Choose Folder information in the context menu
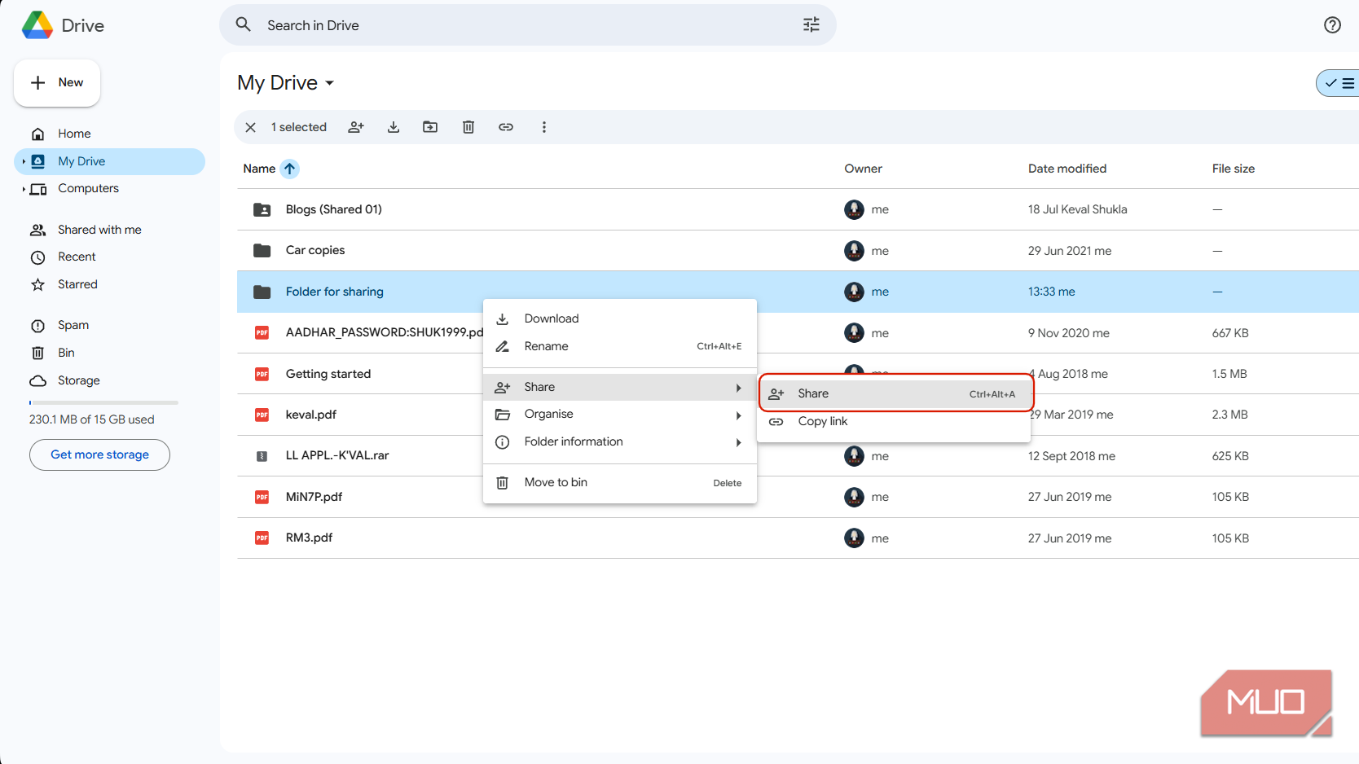1359x764 pixels. point(620,441)
